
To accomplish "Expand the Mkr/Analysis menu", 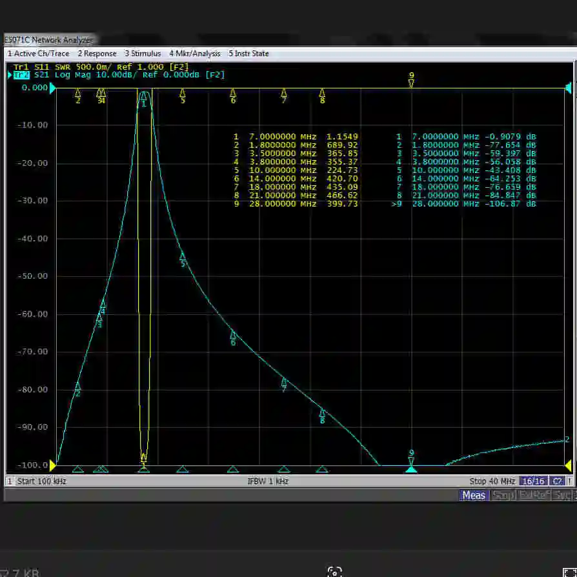I will 194,54.
